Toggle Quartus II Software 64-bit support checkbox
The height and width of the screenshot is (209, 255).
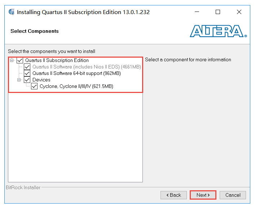[27, 73]
